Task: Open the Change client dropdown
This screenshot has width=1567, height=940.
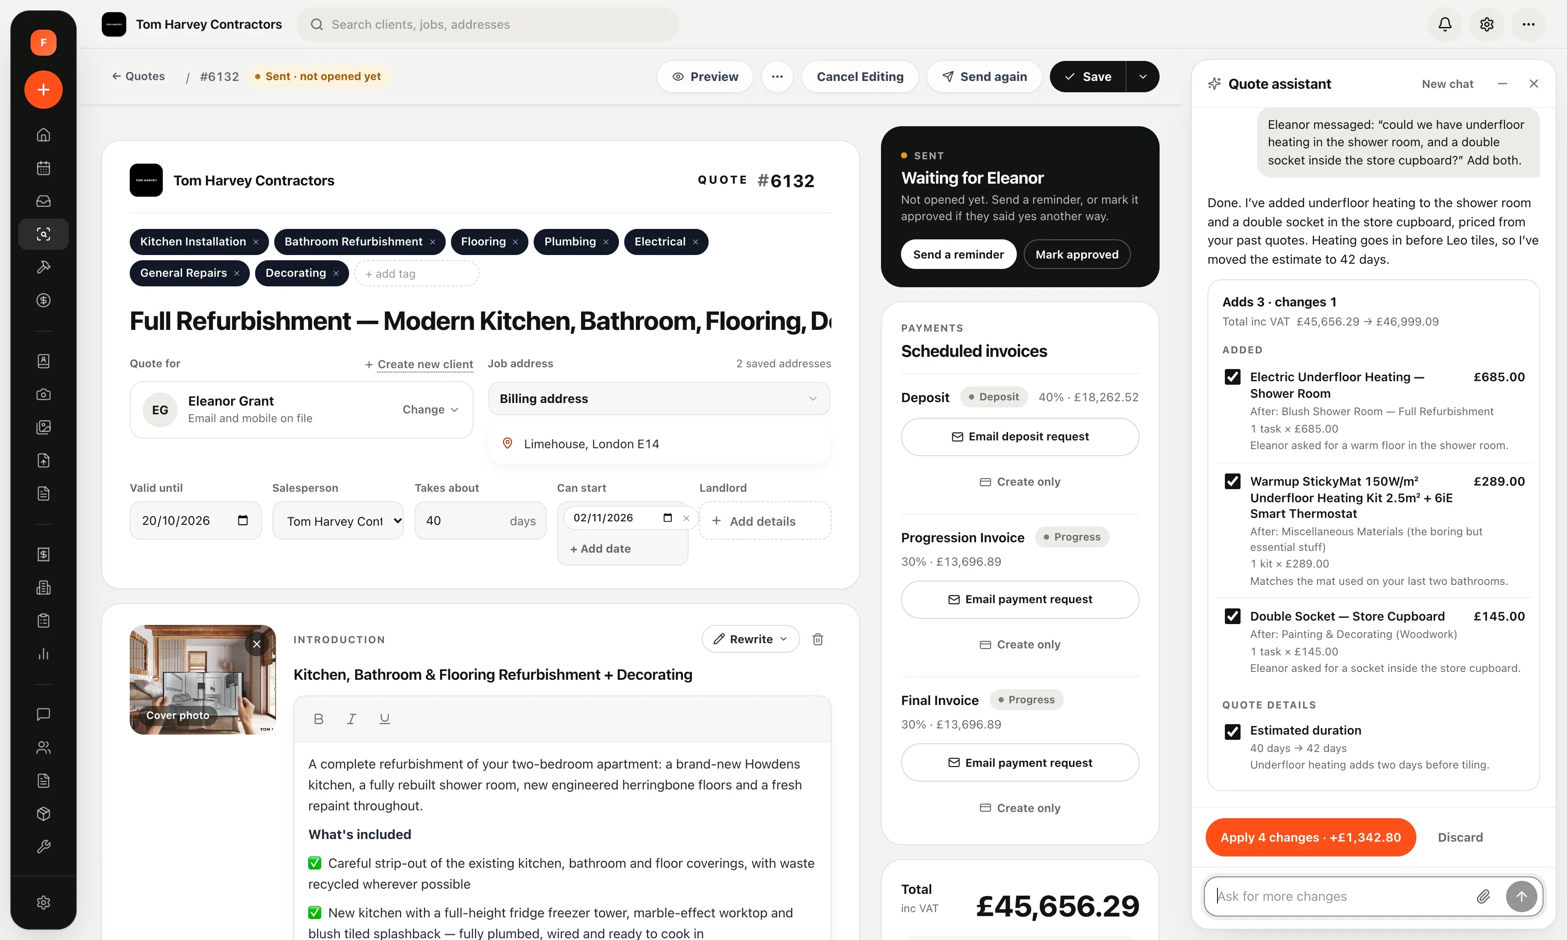Action: coord(430,410)
